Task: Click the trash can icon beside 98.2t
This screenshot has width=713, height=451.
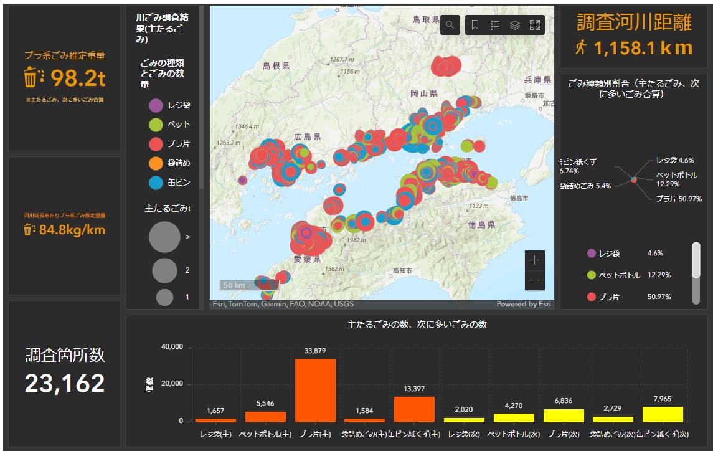Action: click(x=31, y=78)
